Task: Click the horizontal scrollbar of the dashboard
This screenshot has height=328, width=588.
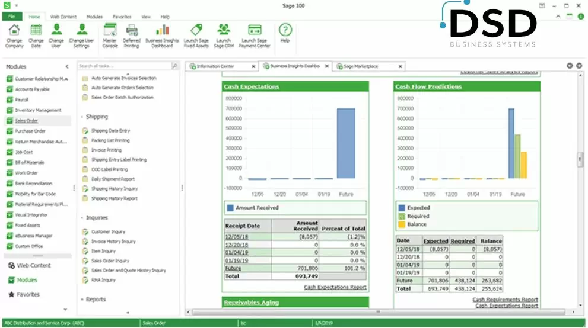Action: pos(379,311)
